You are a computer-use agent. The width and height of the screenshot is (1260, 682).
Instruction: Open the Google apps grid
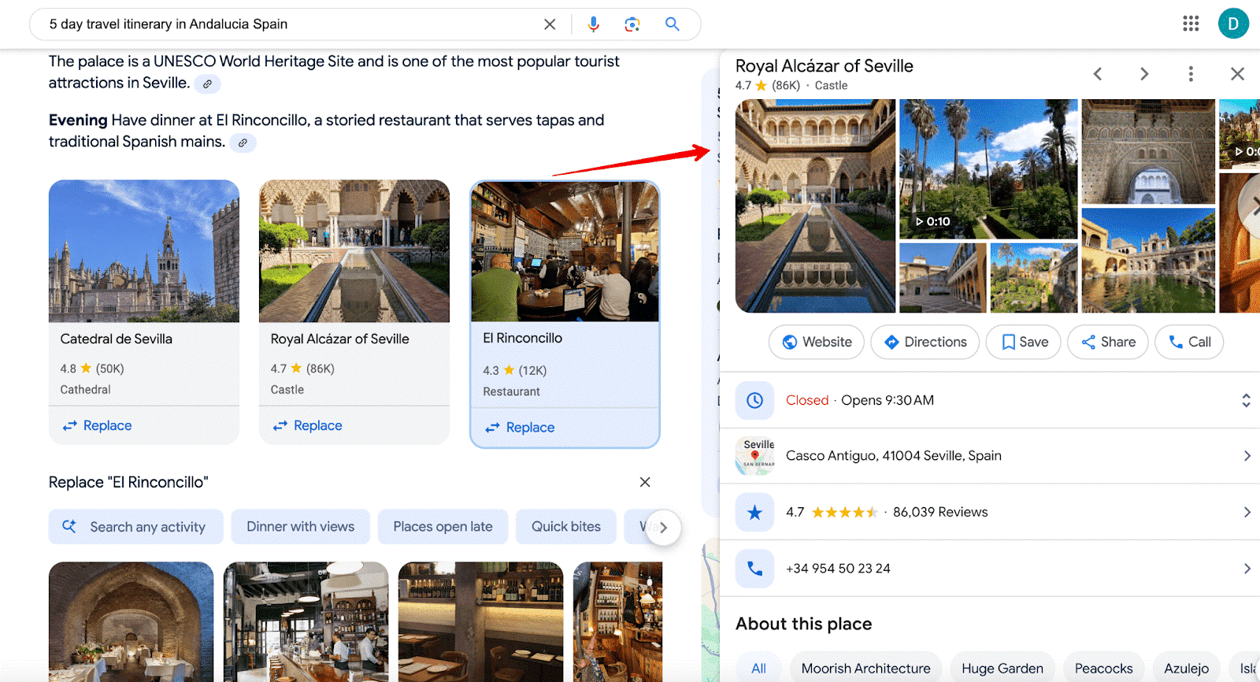1191,24
